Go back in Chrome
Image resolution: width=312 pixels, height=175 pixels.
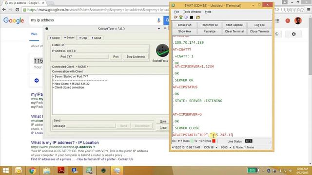pyautogui.click(x=4, y=10)
